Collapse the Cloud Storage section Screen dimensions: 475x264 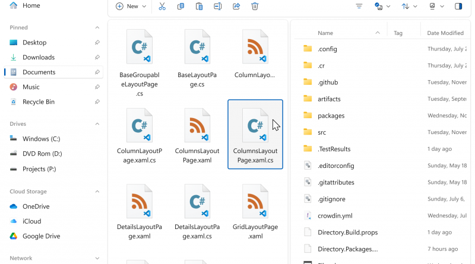[97, 192]
